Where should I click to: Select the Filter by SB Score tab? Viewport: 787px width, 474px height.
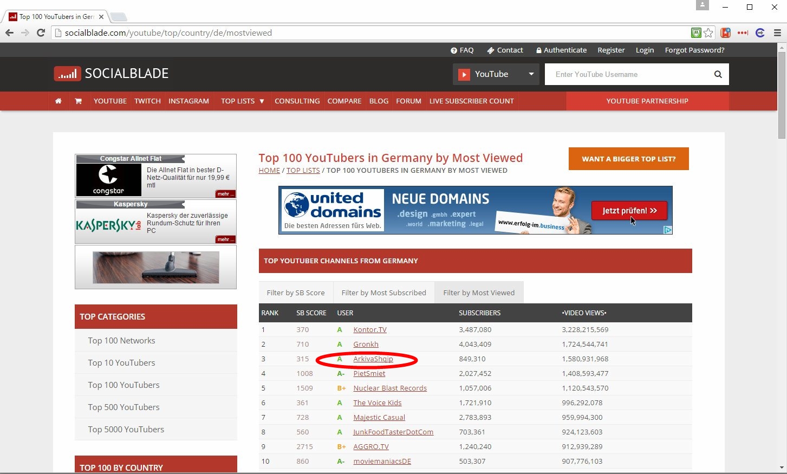(296, 293)
